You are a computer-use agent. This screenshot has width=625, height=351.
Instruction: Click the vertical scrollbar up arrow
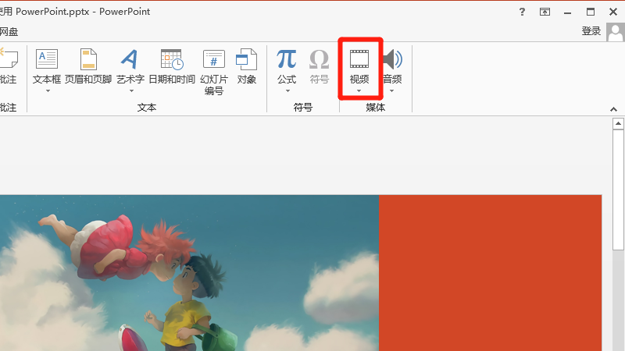(618, 124)
